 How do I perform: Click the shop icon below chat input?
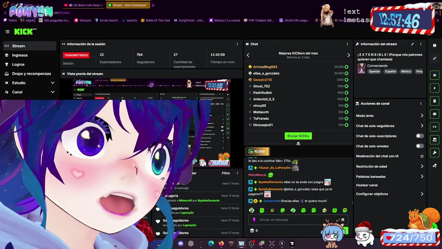coord(252,231)
